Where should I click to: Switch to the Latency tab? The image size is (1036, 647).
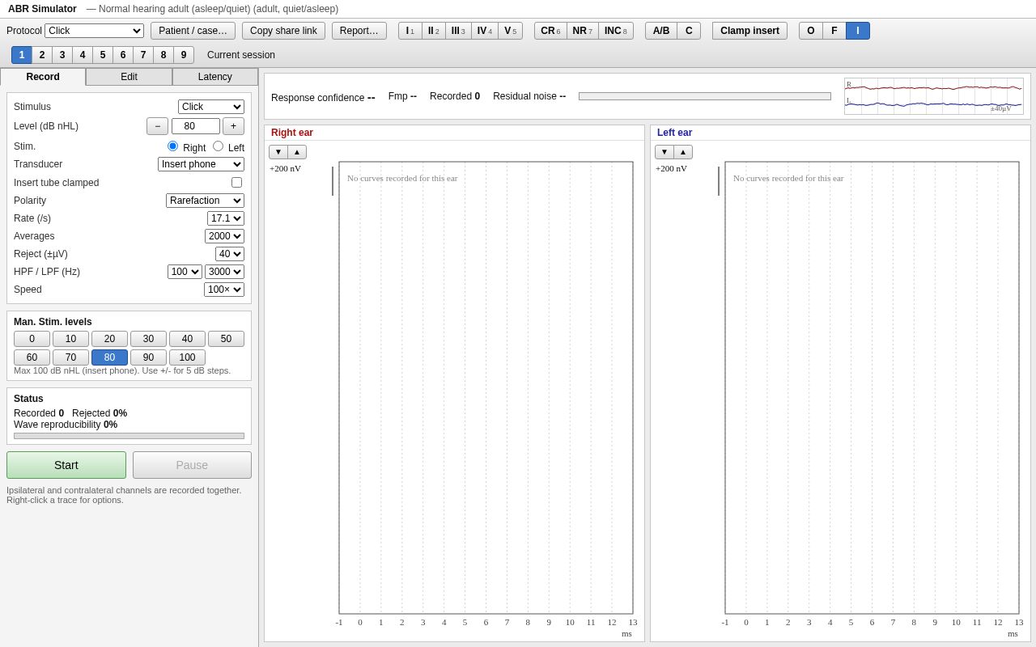click(215, 77)
